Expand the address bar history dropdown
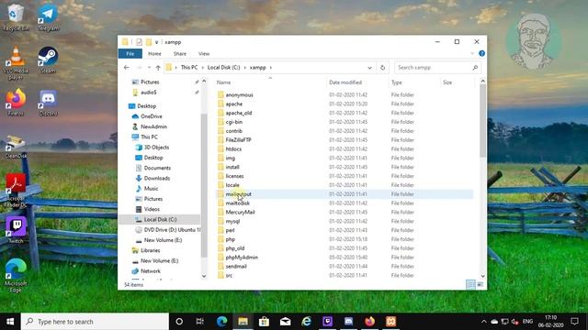Screen dimensions: 588x330 tap(369, 68)
